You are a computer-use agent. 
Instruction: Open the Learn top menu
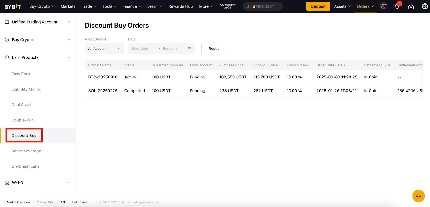click(155, 6)
